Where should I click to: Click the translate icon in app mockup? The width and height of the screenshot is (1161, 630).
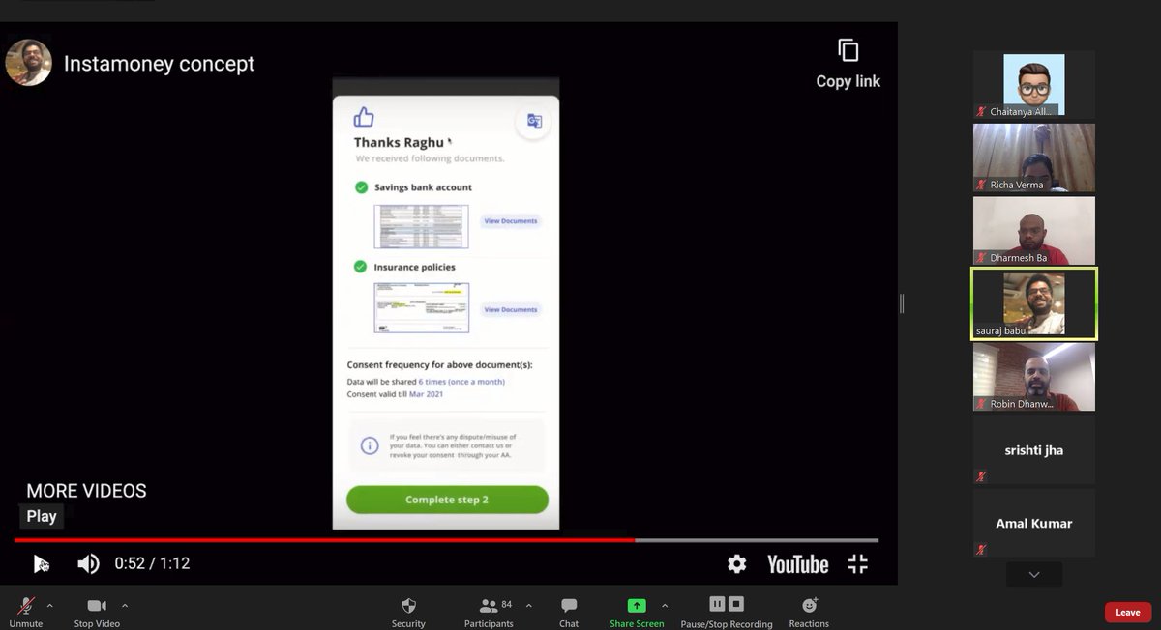(533, 122)
